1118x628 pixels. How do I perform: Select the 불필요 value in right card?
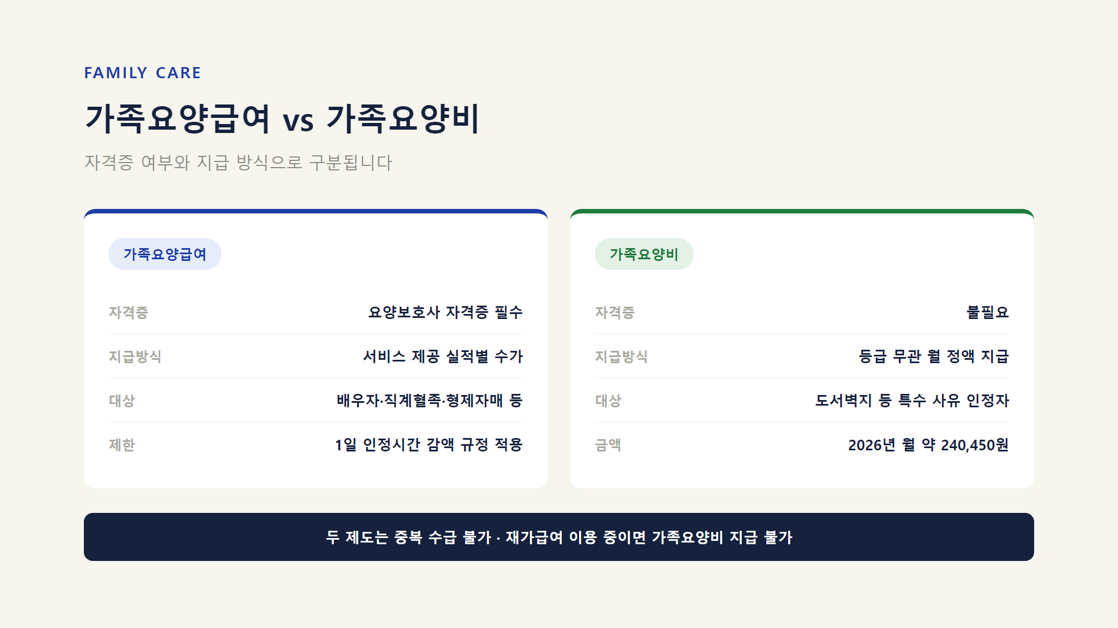988,312
